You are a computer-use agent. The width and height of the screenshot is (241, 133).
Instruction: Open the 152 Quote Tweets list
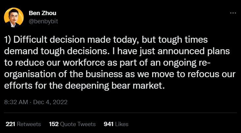click(x=72, y=124)
